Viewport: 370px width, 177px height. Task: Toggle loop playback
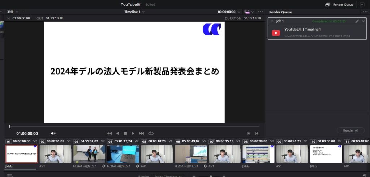pyautogui.click(x=151, y=133)
